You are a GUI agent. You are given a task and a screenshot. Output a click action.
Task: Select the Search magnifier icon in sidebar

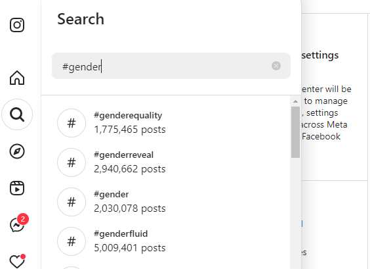[17, 114]
